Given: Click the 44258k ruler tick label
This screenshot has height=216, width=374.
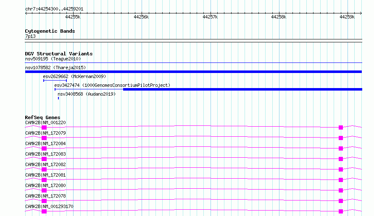Looking at the screenshot, I should point(279,17).
